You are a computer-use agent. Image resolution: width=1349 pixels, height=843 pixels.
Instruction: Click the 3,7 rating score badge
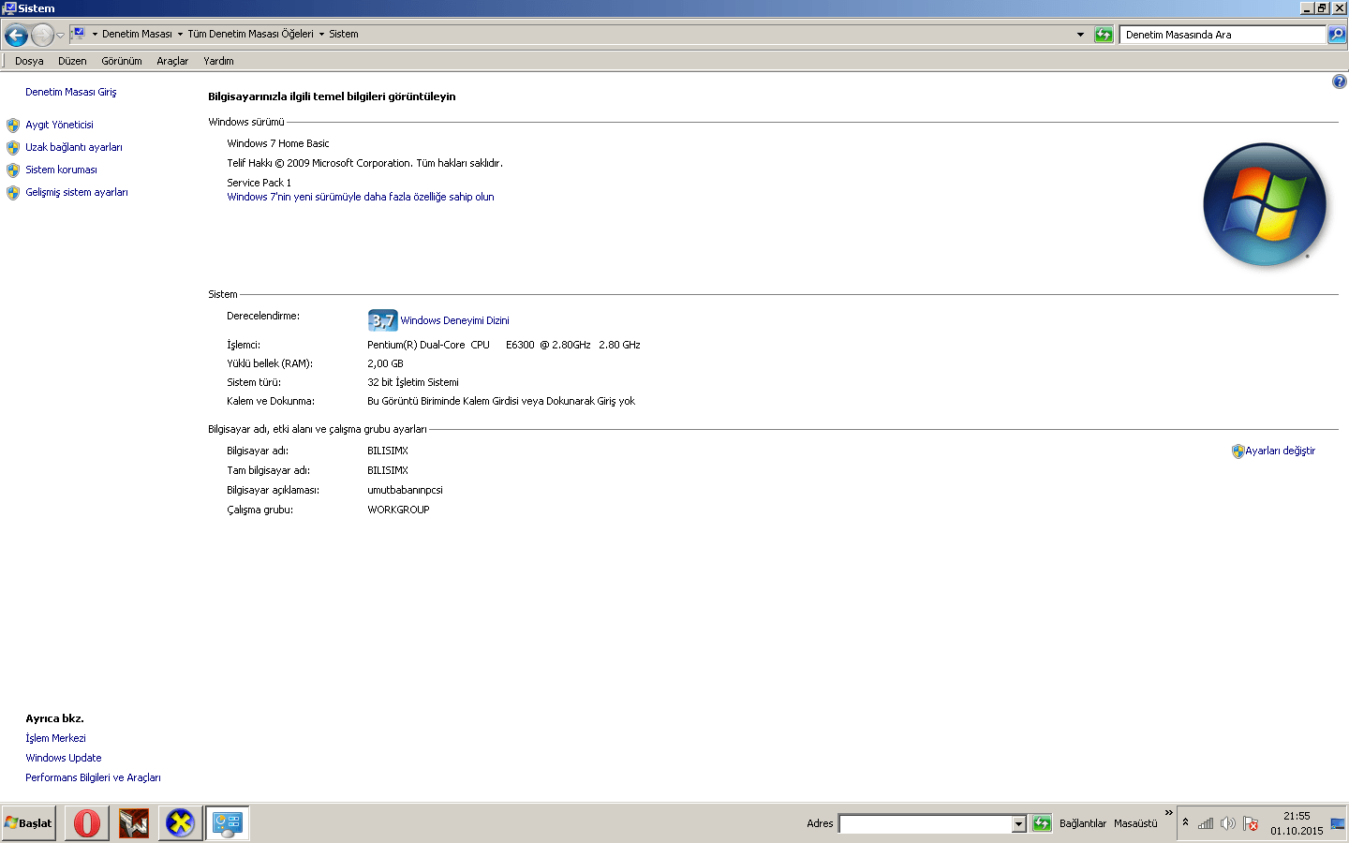382,320
